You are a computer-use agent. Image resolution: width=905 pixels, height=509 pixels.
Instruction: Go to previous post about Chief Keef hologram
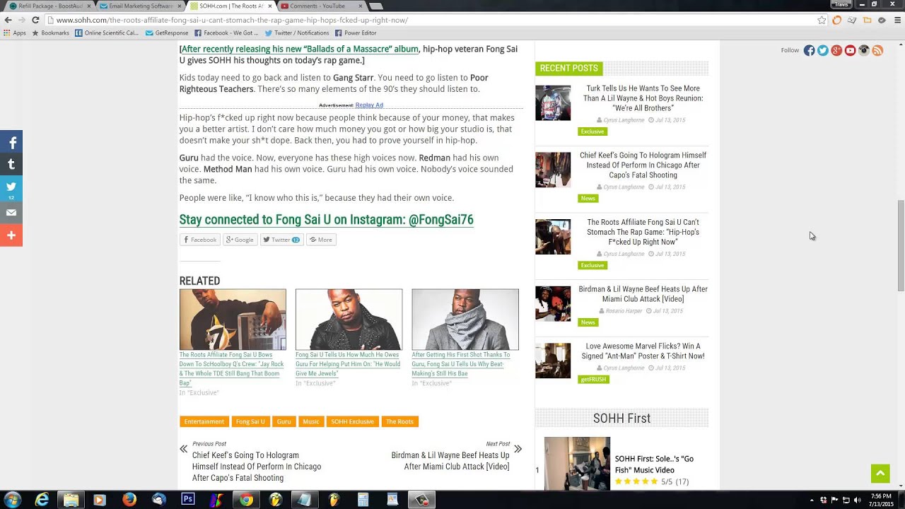[x=257, y=467]
